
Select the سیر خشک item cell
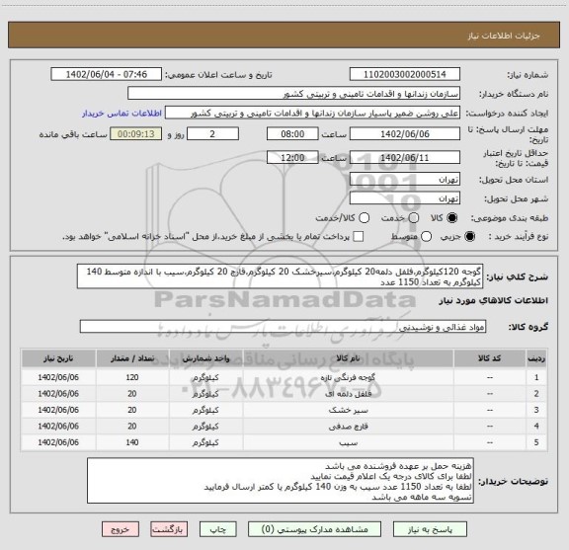(x=348, y=410)
